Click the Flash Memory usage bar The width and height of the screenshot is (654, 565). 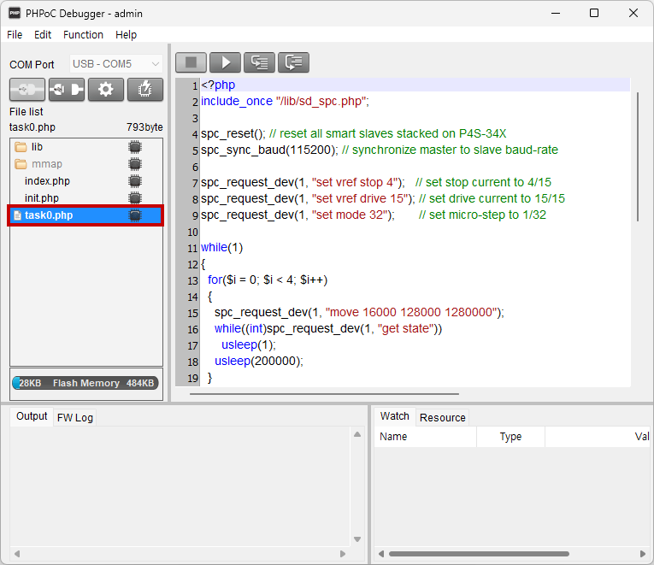[85, 383]
